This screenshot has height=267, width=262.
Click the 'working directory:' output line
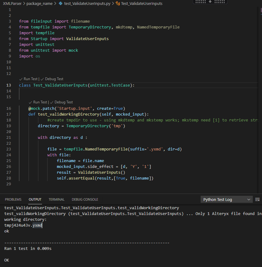click(x=25, y=220)
